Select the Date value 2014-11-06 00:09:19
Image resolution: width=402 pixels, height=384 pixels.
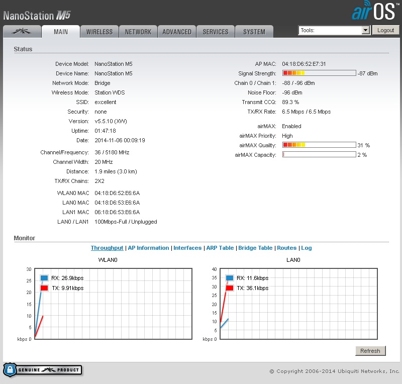(x=120, y=140)
